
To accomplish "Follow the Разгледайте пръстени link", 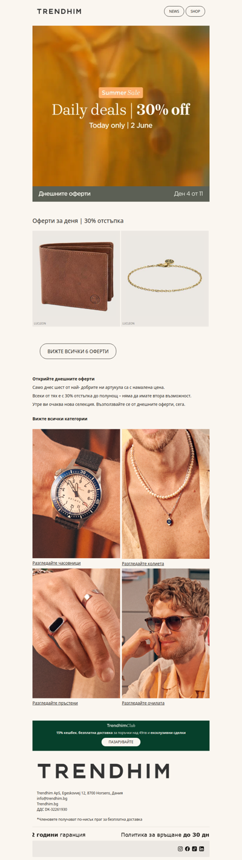I will 55,703.
